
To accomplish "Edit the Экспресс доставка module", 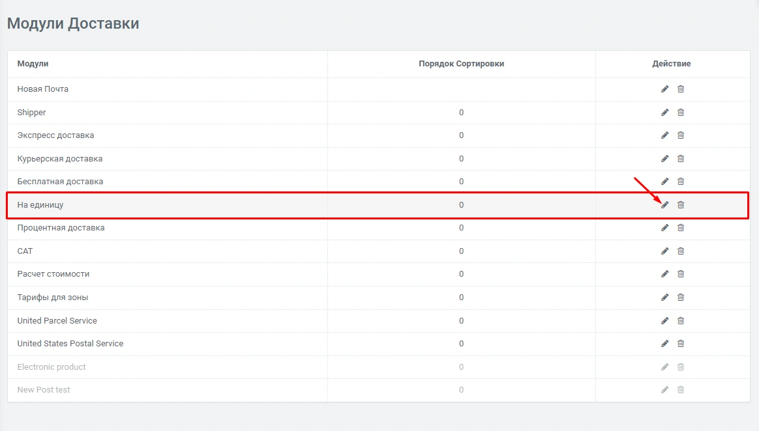I will pos(664,135).
